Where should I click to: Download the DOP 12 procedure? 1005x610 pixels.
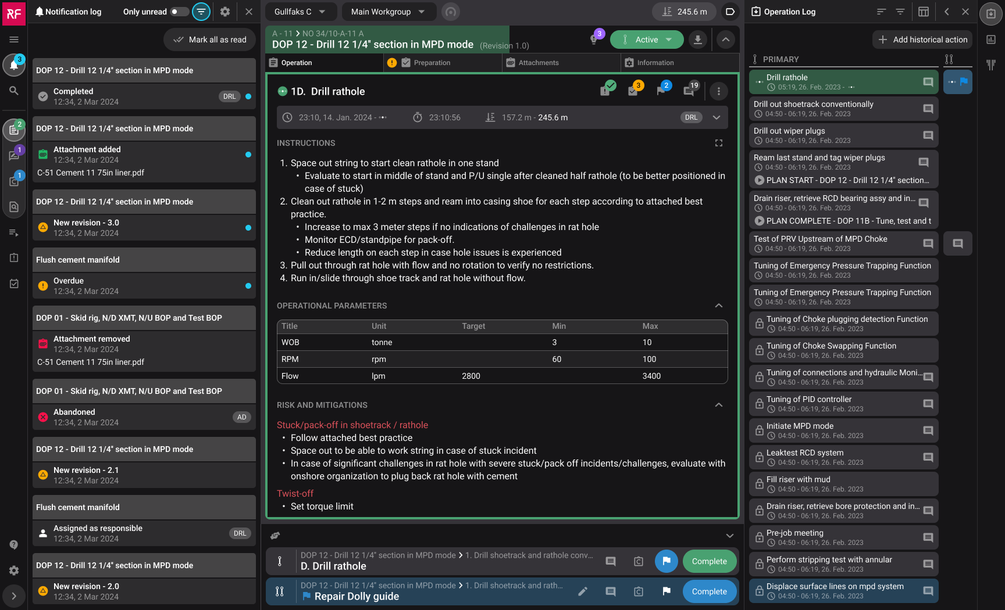click(x=697, y=40)
